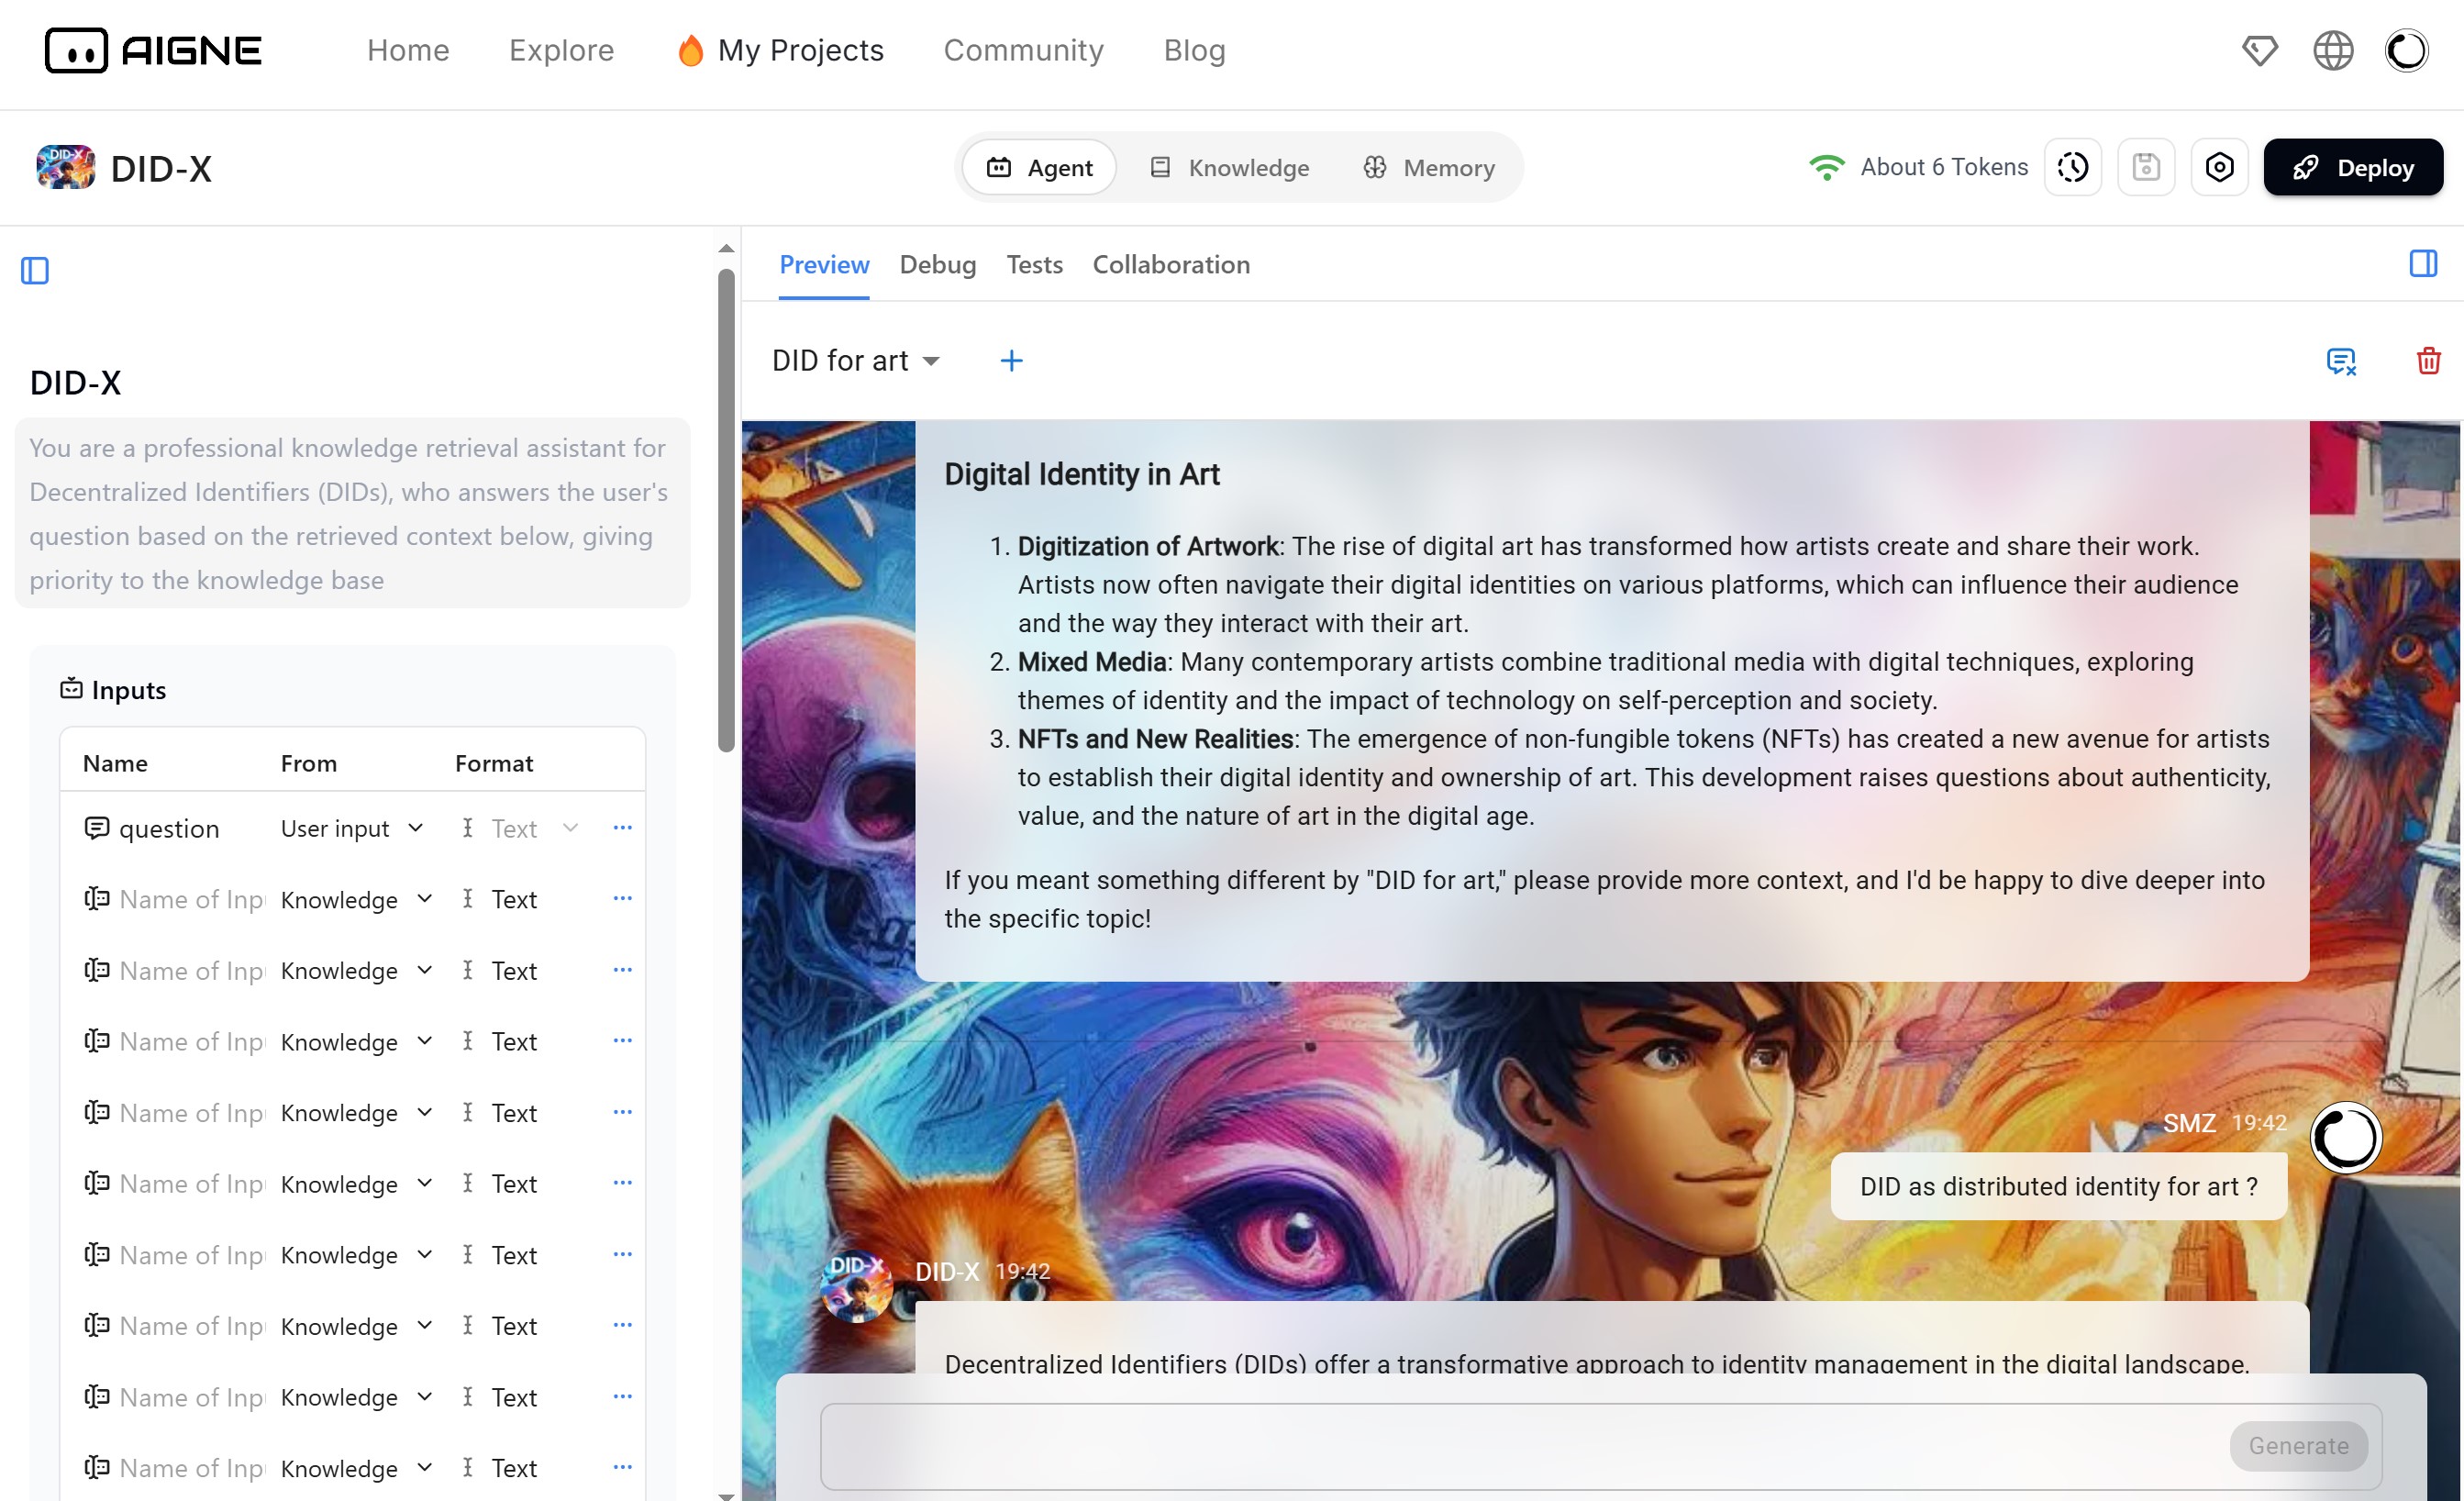
Task: Open the language globe icon
Action: coord(2332,50)
